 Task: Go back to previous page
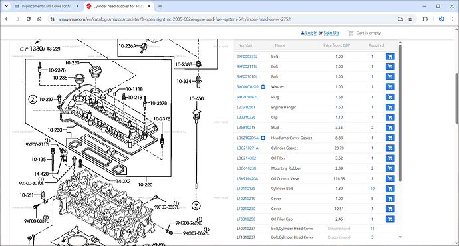[7, 19]
